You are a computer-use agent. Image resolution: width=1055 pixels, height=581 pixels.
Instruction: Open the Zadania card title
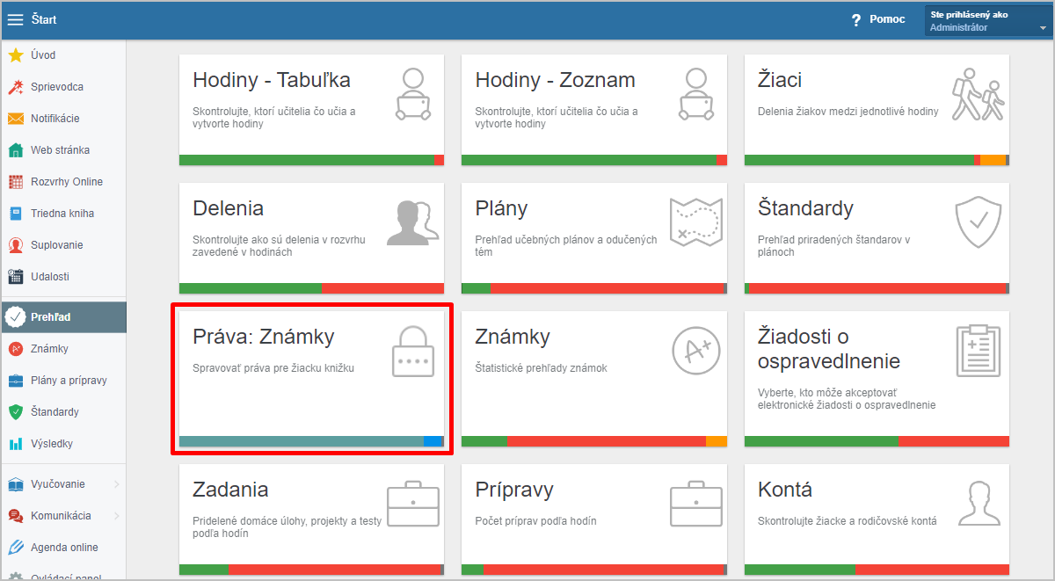coord(230,490)
